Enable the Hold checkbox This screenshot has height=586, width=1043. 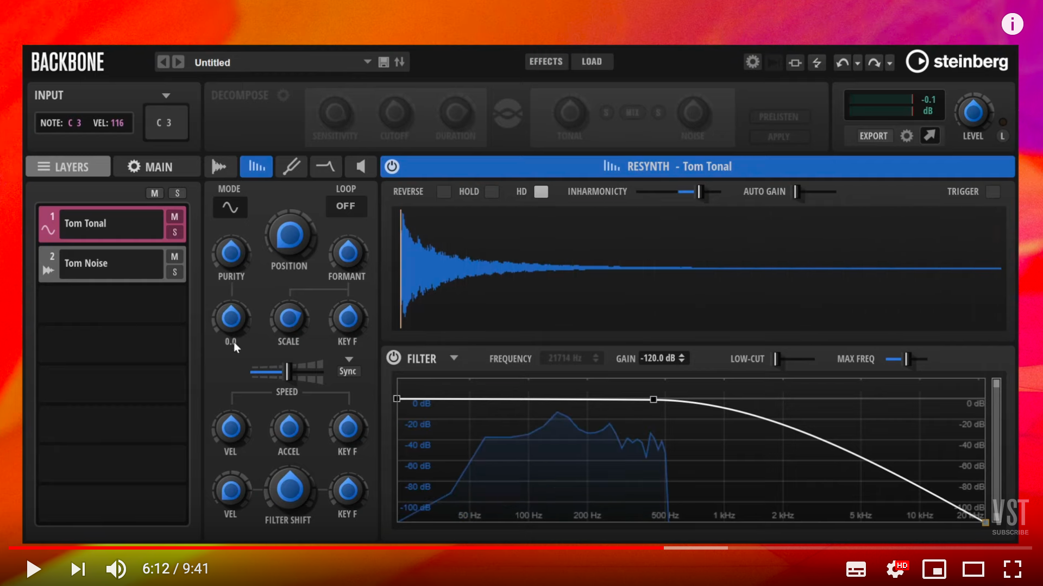pyautogui.click(x=492, y=191)
